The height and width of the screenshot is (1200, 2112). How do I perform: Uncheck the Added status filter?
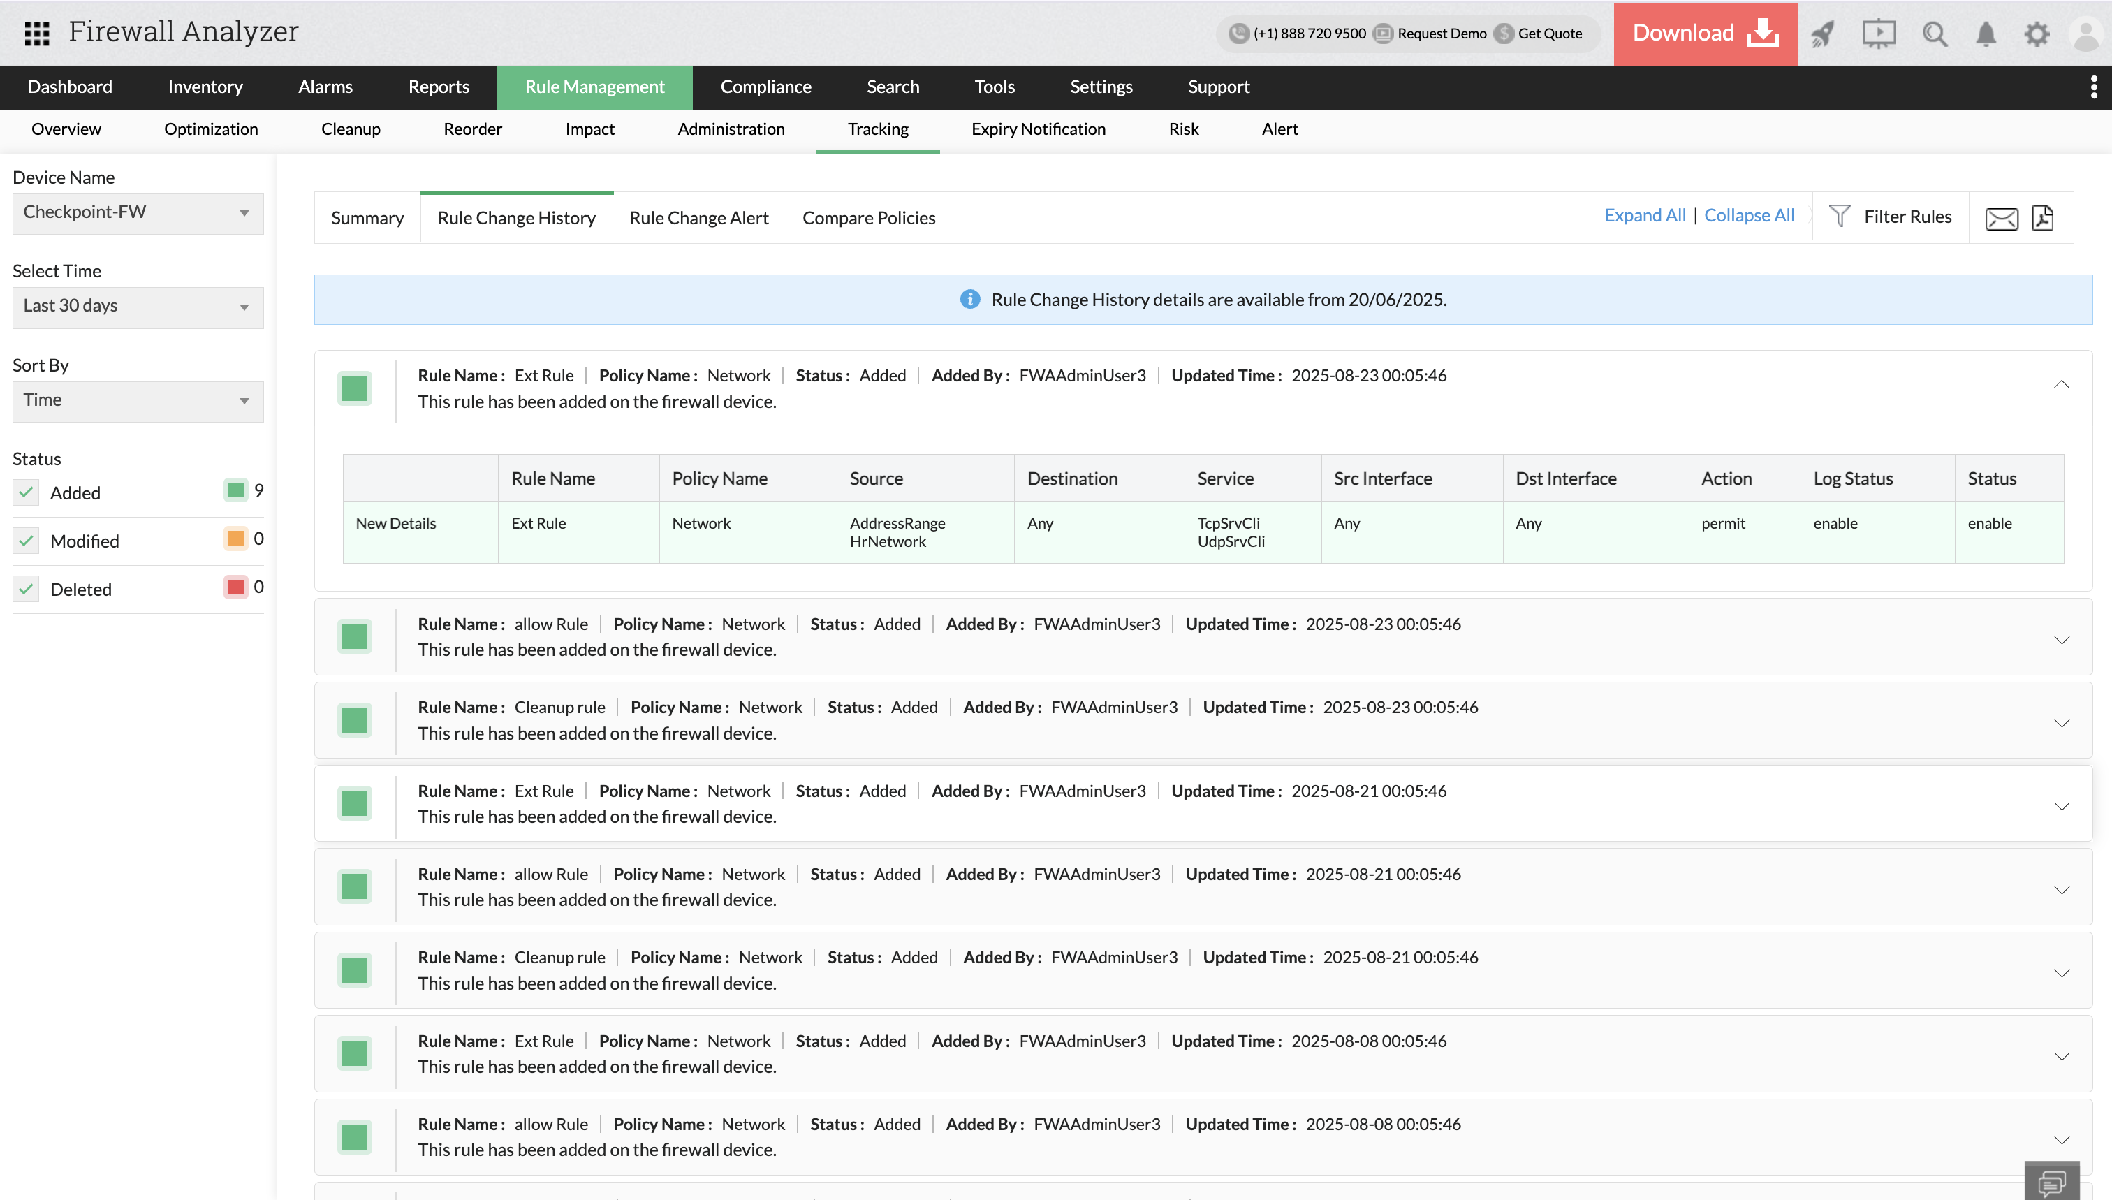pyautogui.click(x=26, y=492)
